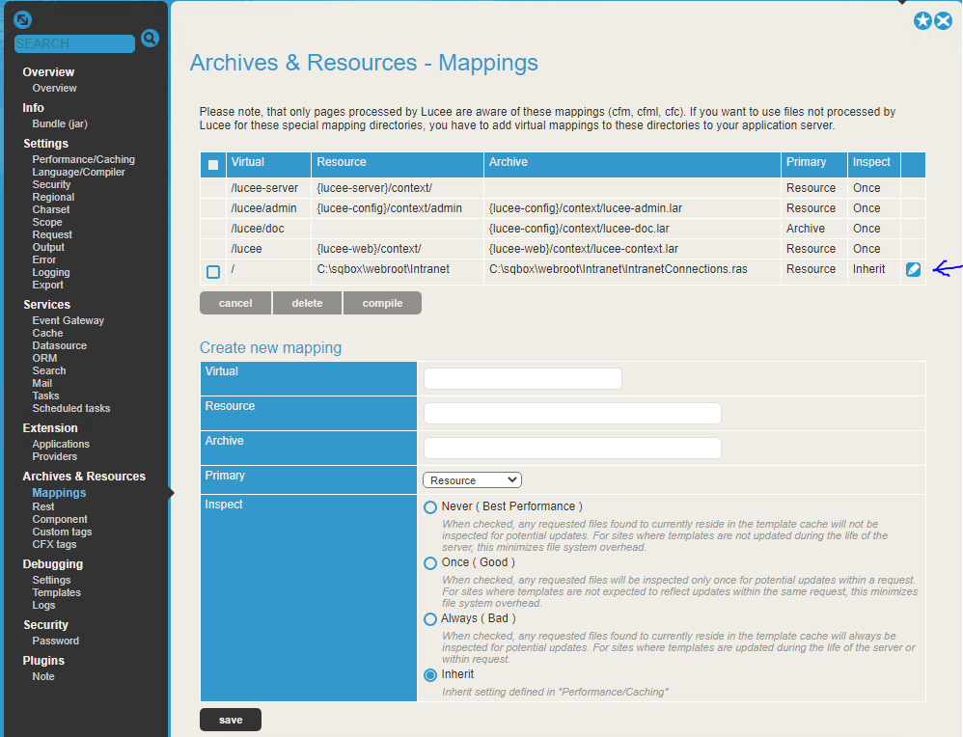Viewport: 963px width, 737px height.
Task: Open Scope settings
Action: coord(47,222)
